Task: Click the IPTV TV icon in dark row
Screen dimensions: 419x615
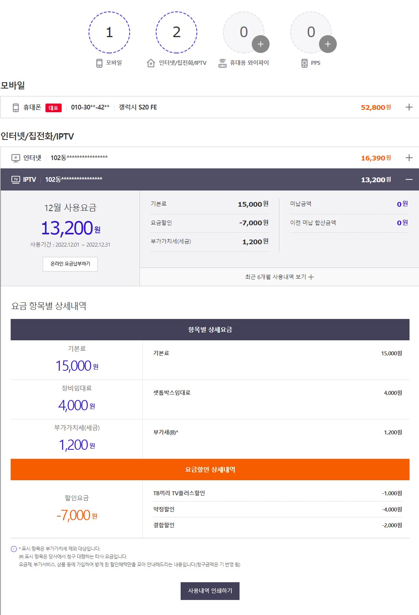Action: [16, 179]
